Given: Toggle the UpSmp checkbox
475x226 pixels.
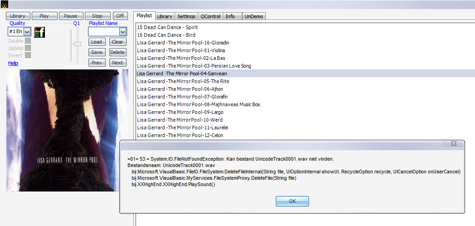Looking at the screenshot, I should [x=28, y=48].
